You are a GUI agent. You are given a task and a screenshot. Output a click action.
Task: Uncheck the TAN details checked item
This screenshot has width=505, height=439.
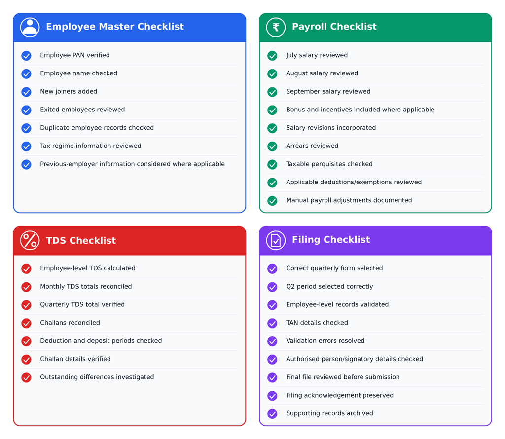click(272, 323)
